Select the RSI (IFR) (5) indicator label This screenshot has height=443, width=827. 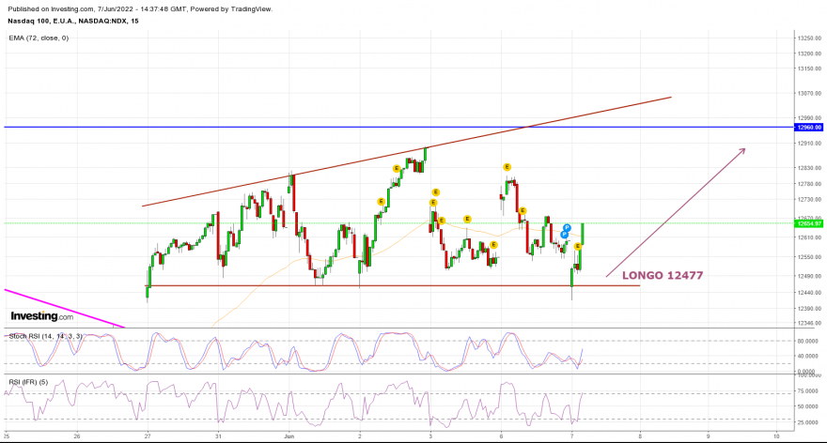28,382
